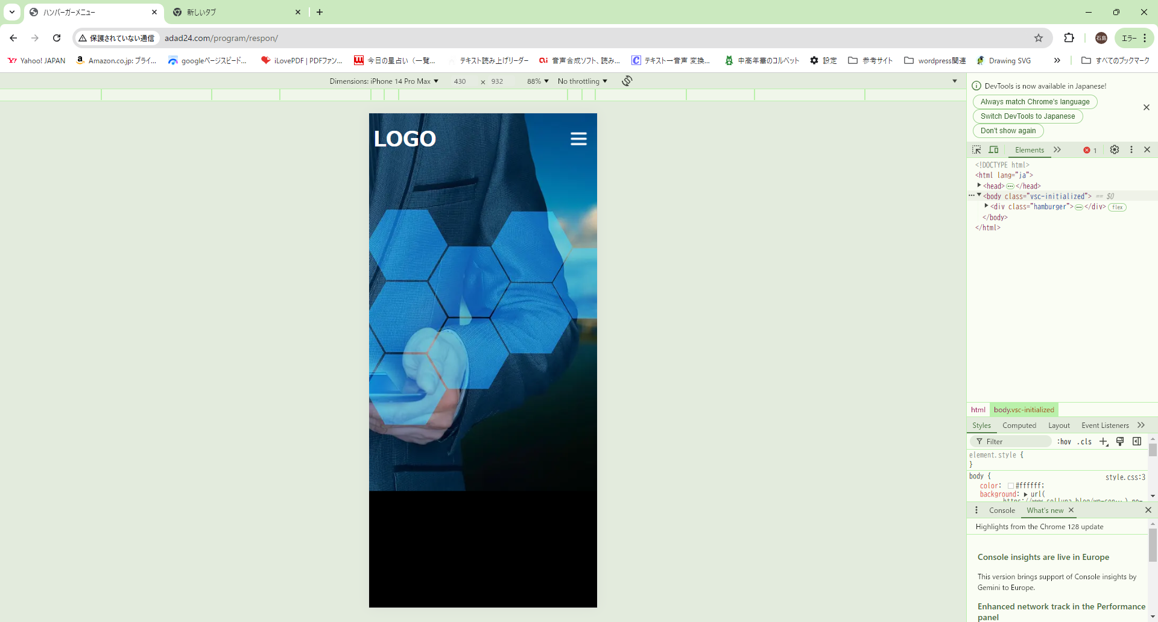
Task: Toggle the flex badge on hamburger div
Action: 1118,207
